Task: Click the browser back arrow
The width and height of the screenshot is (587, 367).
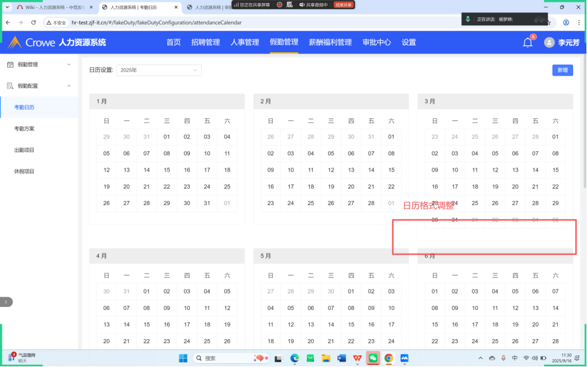Action: [8, 22]
